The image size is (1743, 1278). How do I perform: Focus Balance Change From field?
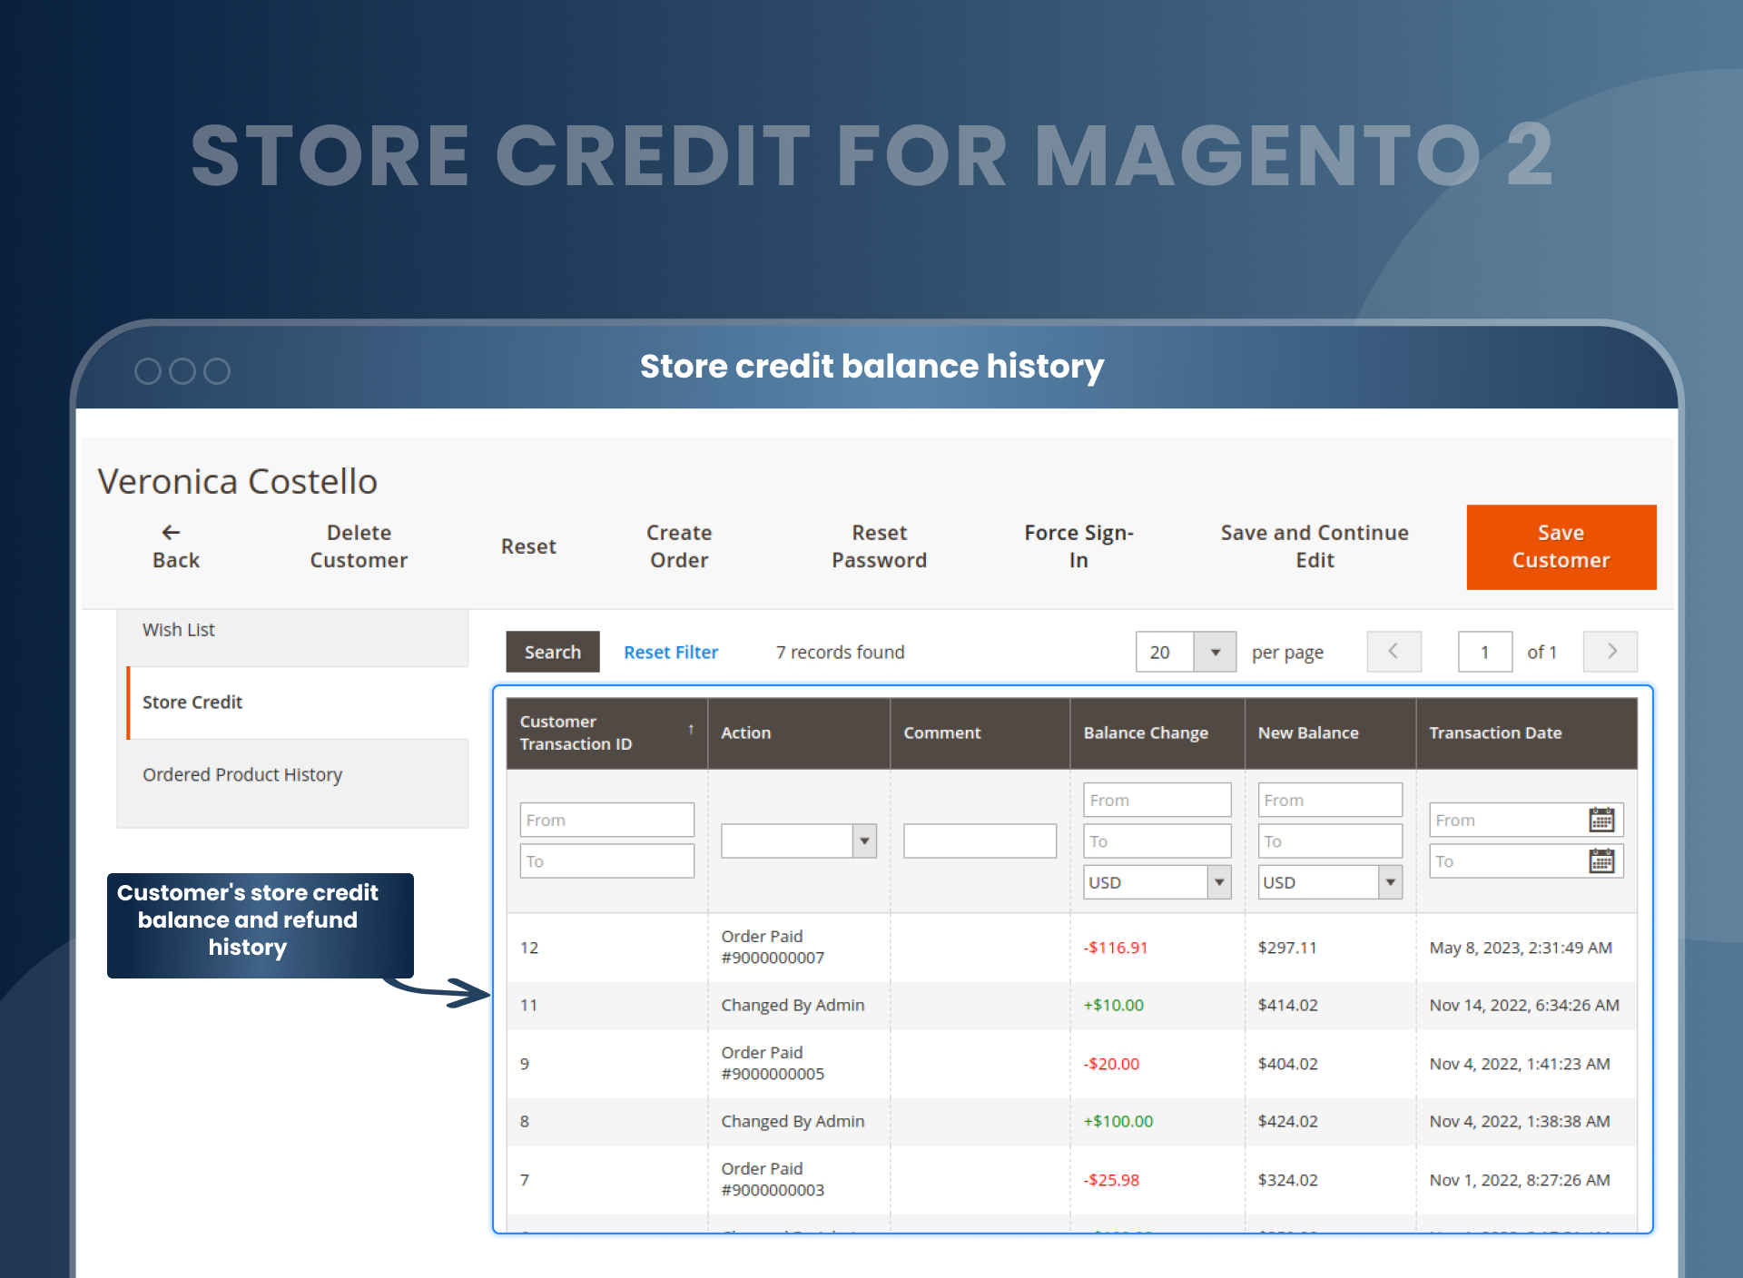[x=1157, y=800]
